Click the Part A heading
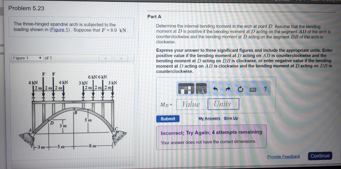 (155, 17)
